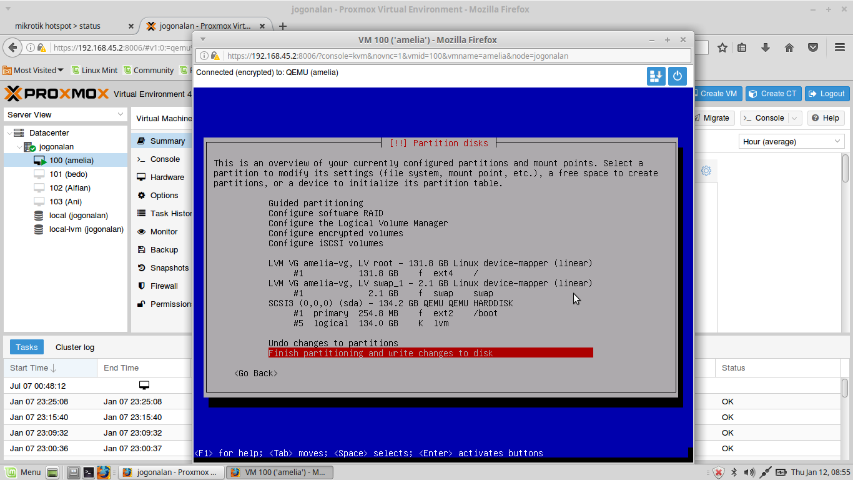This screenshot has width=853, height=480.
Task: Switch to the jogonalan - Proxmox browser tab
Action: click(206, 26)
